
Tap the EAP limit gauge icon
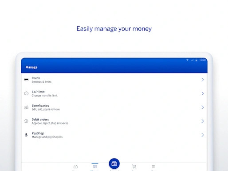click(x=26, y=93)
